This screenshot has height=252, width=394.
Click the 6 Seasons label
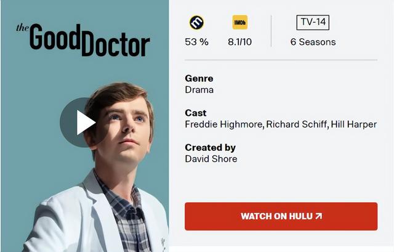pyautogui.click(x=313, y=42)
